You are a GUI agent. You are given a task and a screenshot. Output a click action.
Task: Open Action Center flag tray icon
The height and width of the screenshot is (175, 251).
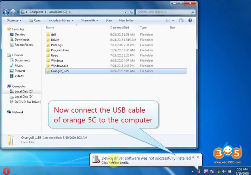click(212, 172)
